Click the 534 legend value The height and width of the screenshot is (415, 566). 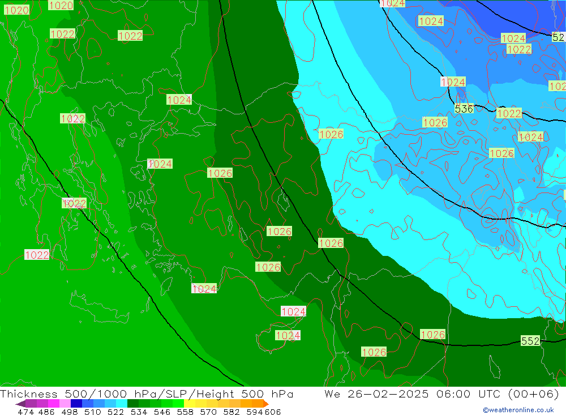(x=139, y=412)
